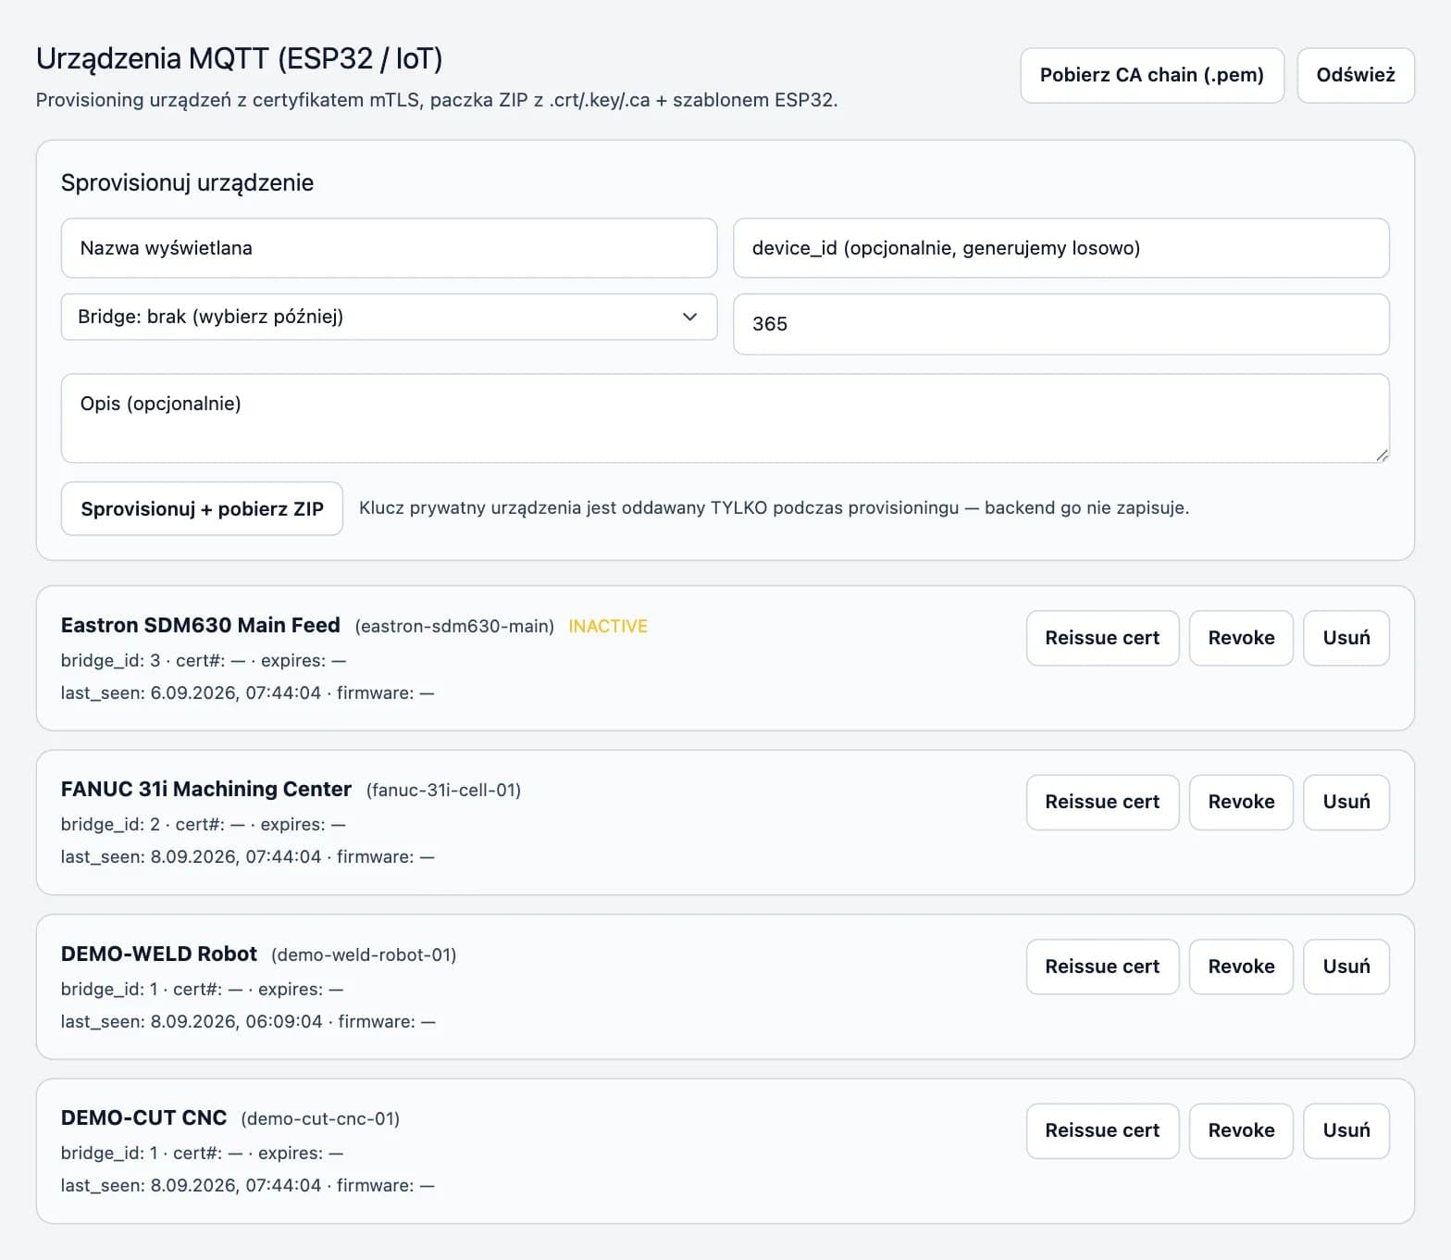Screen dimensions: 1451x1260
Task: Revoke the Eastron SDM630 Main Feed certificate
Action: pos(1241,638)
